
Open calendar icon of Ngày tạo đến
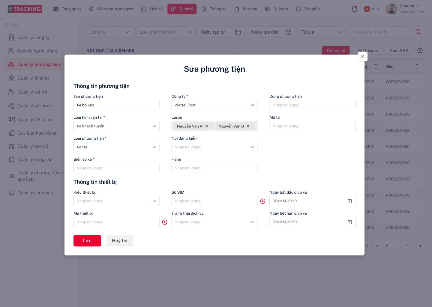pyautogui.click(x=288, y=32)
